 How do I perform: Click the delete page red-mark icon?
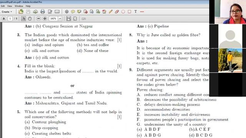pos(86,11)
